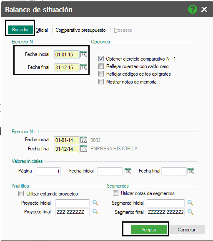Click the green Aceptar button
The image size is (213, 241).
tap(149, 230)
